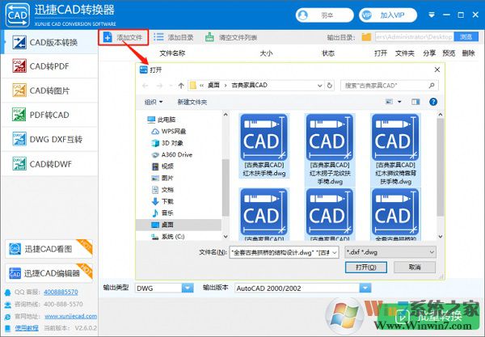Select the 红木狮纹椅靠背扶手椅.dwg file thumbnail

(x=395, y=150)
